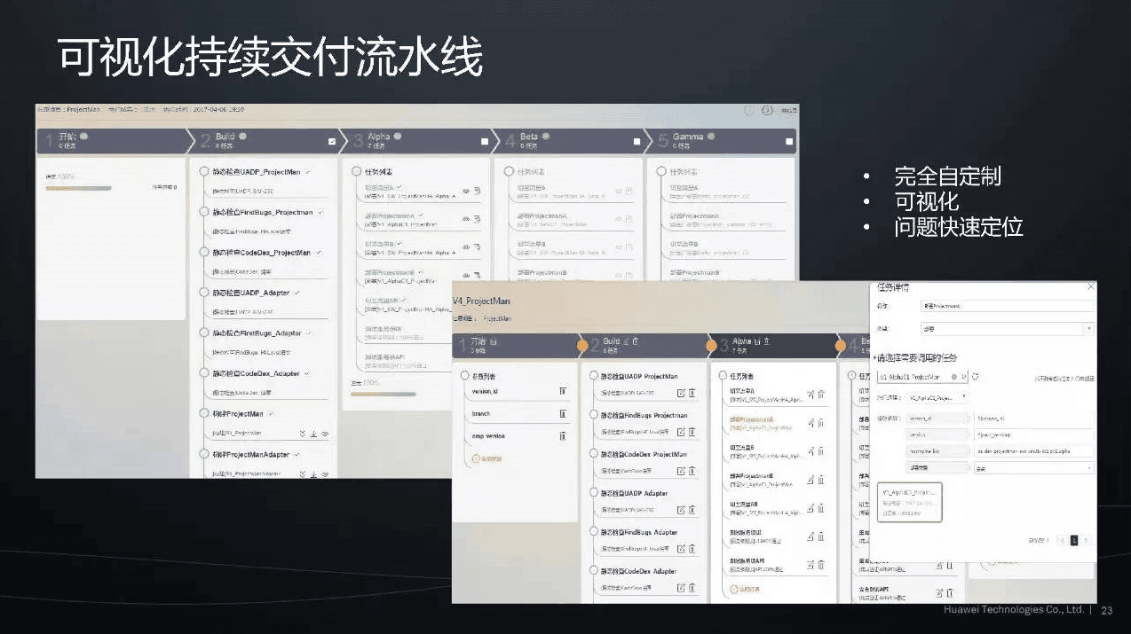Delete the branch parameter row
Screen dimensions: 1131x634
pyautogui.click(x=563, y=413)
